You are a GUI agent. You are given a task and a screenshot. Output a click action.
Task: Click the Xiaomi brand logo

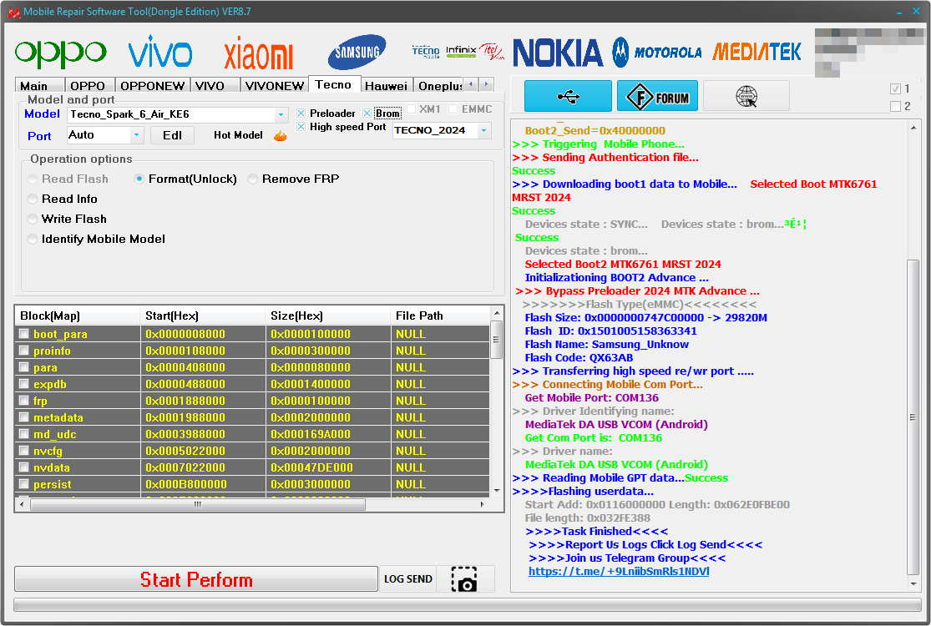pos(259,53)
